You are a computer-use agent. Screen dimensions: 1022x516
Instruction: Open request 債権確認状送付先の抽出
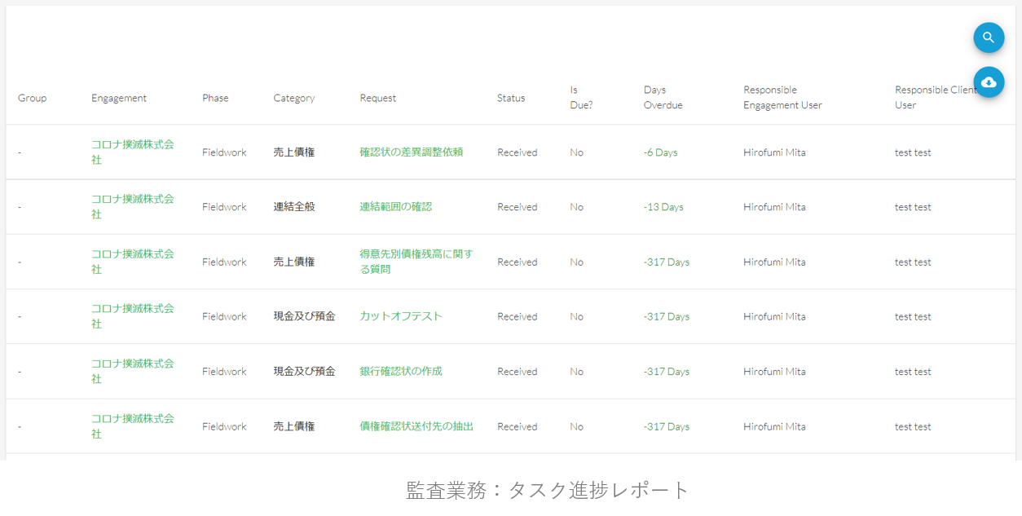416,426
